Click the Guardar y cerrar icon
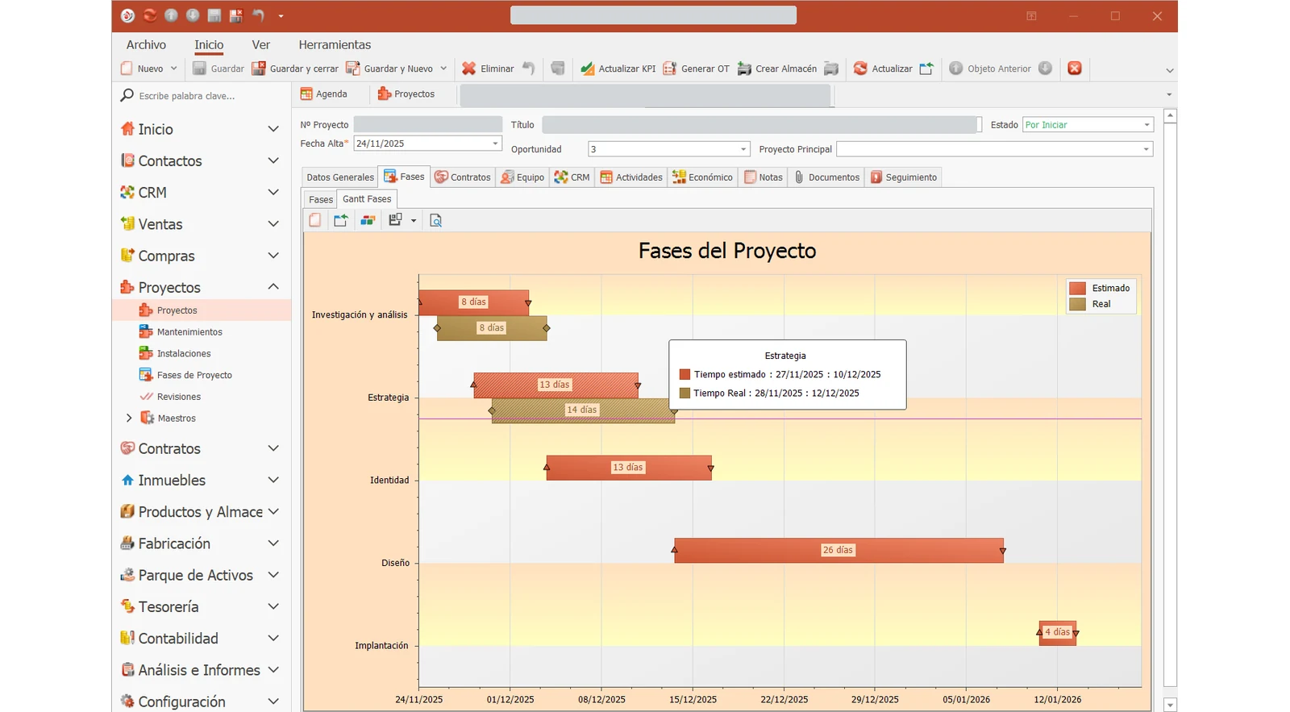This screenshot has width=1290, height=712. 259,69
